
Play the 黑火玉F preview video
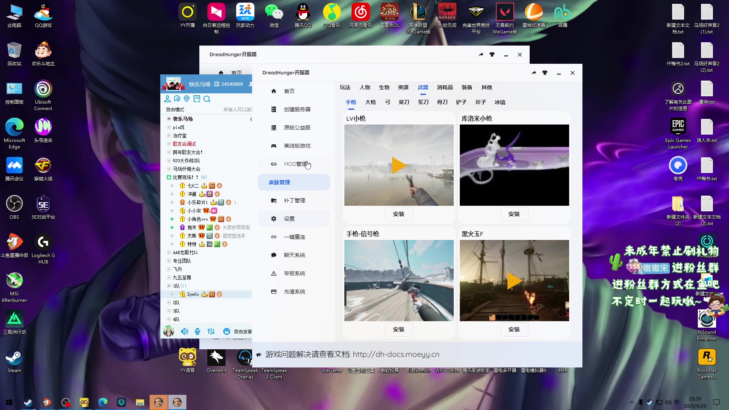pyautogui.click(x=514, y=281)
